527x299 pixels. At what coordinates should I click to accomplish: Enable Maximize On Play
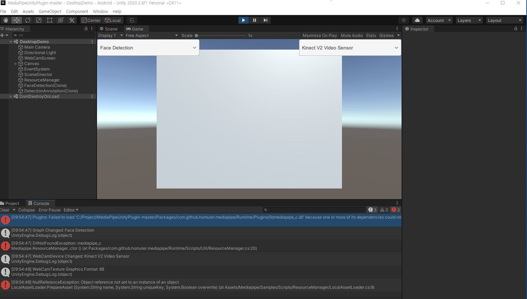coord(319,35)
